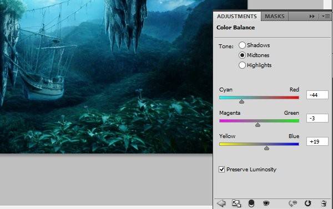
Task: Select the Shadows tone option
Action: 242,45
